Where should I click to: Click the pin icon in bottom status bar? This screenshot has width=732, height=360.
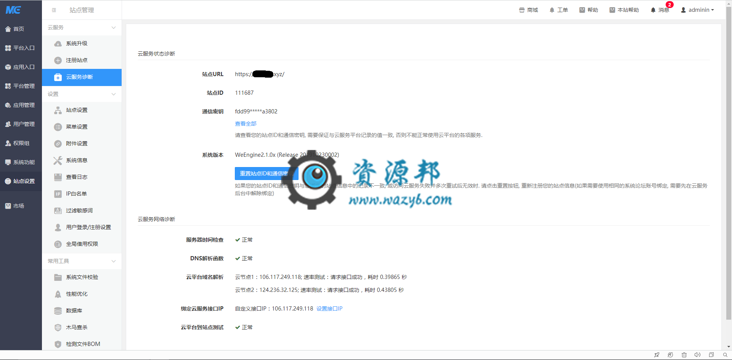coord(657,355)
